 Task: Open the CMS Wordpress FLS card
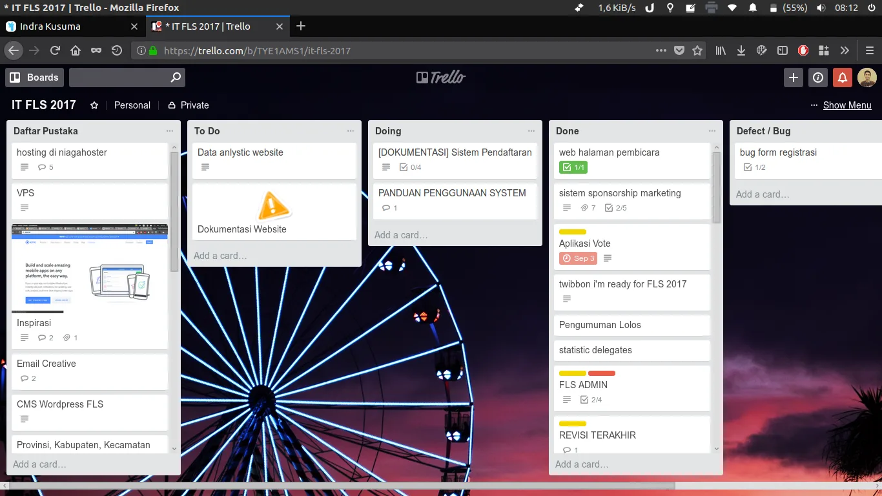pyautogui.click(x=90, y=412)
